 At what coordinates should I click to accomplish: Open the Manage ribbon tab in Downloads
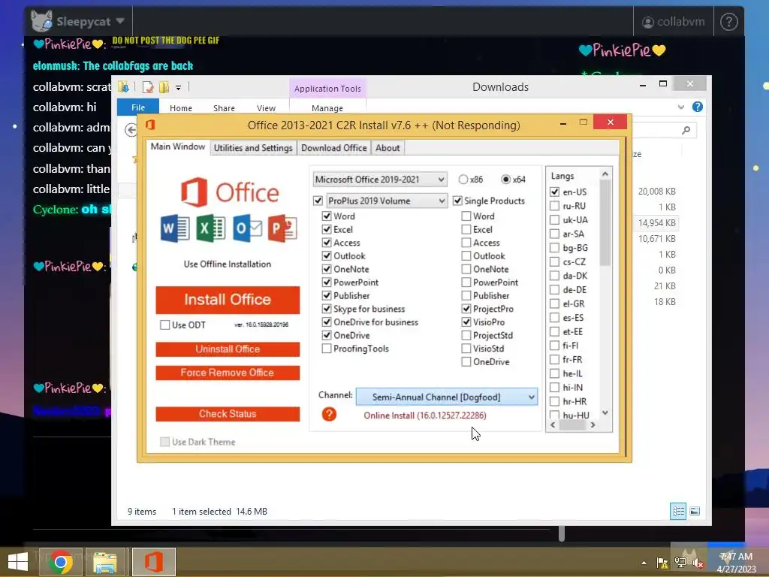[327, 108]
